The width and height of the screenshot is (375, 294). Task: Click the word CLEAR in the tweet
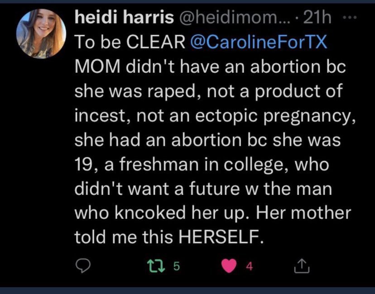click(x=155, y=42)
